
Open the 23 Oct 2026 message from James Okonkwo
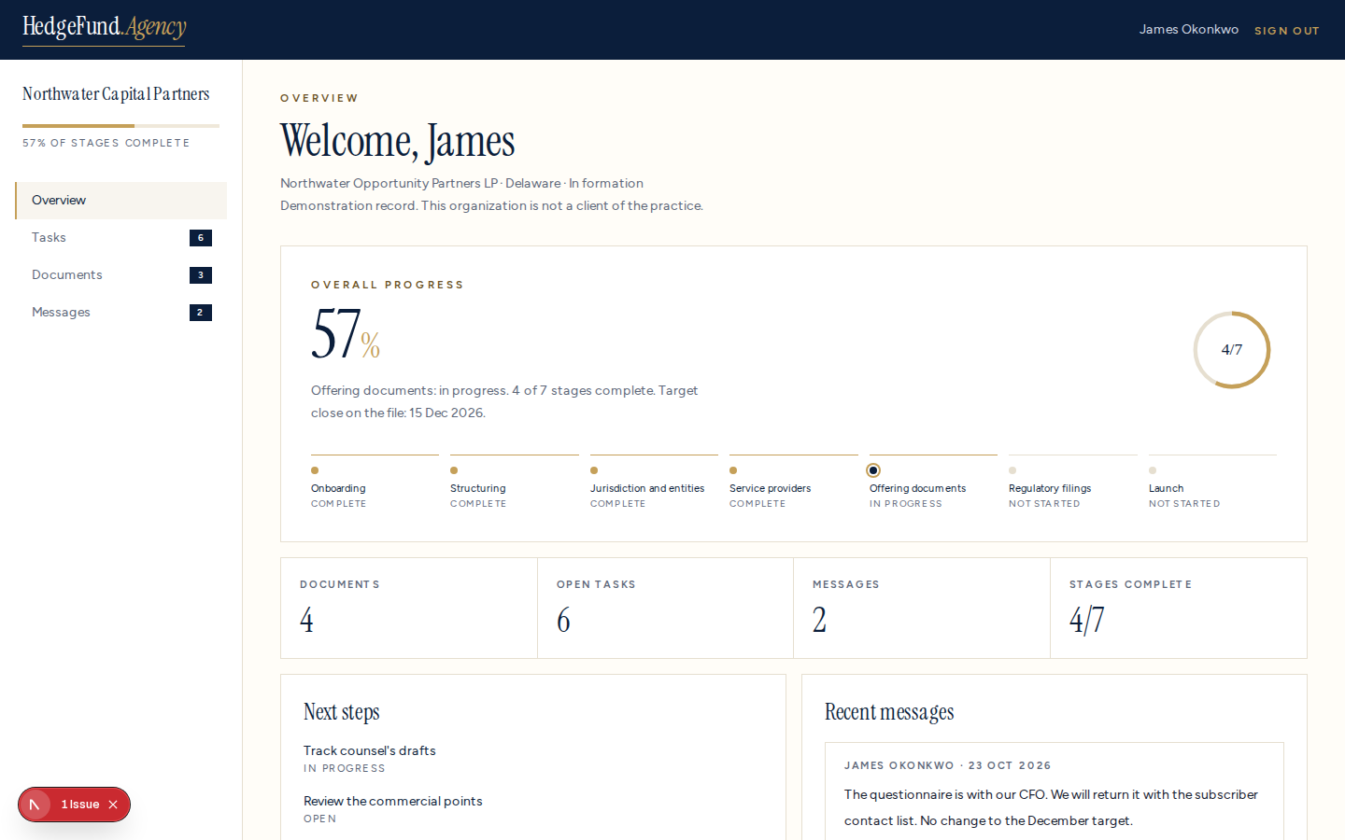click(x=1055, y=791)
